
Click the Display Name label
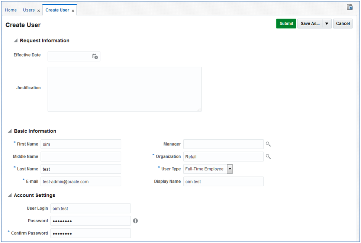[x=167, y=181]
